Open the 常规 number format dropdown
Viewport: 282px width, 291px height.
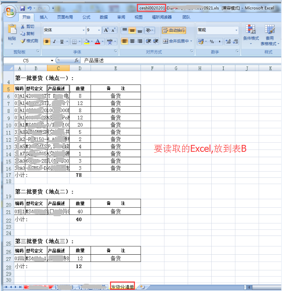click(236, 30)
